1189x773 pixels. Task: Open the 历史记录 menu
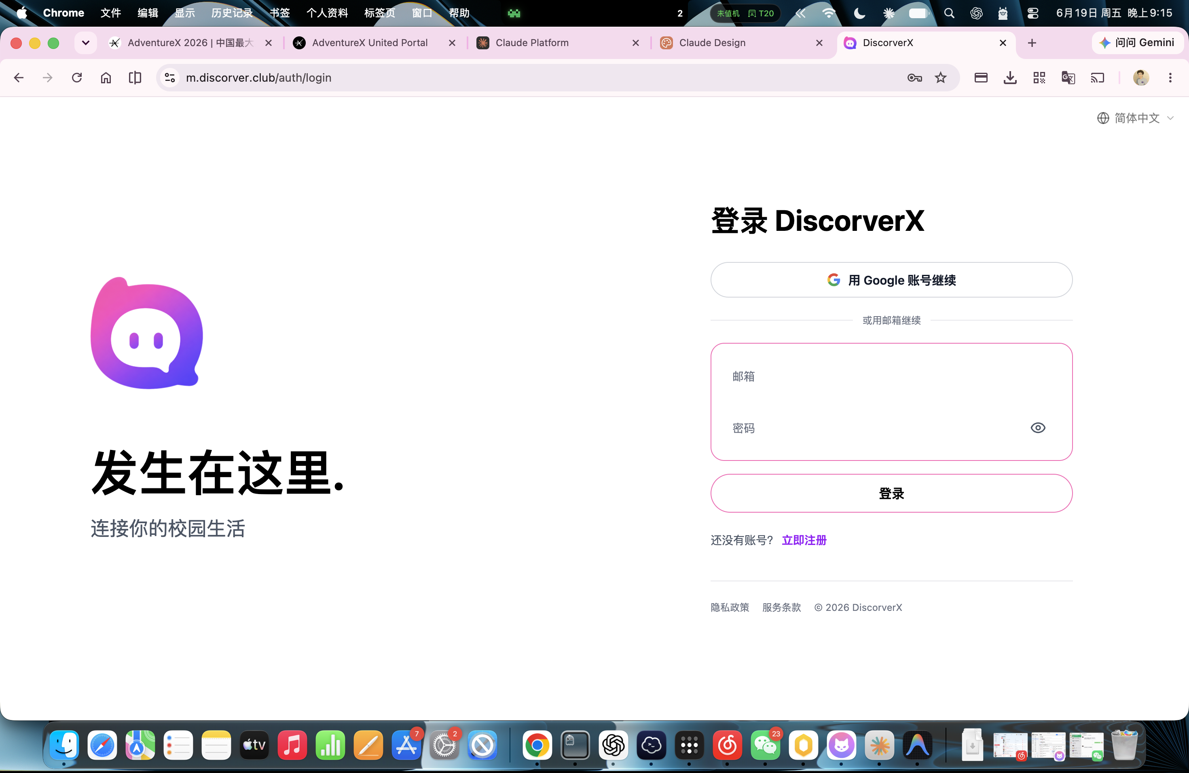[x=232, y=13]
